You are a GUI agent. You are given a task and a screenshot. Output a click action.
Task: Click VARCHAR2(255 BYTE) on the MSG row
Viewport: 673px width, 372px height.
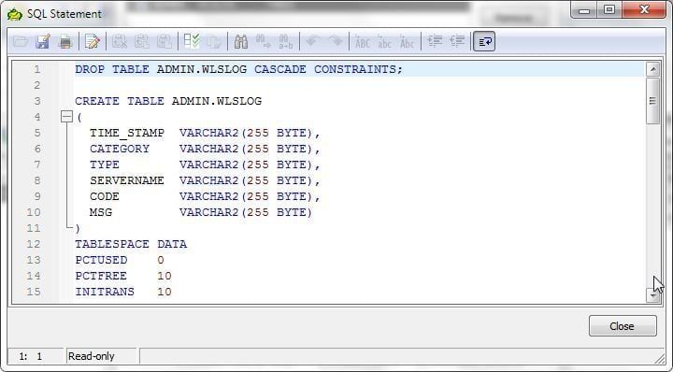point(246,212)
